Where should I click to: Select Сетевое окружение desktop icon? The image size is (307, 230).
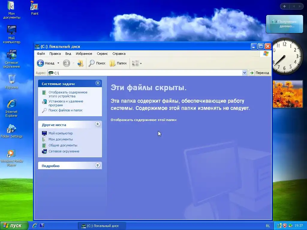pyautogui.click(x=11, y=59)
